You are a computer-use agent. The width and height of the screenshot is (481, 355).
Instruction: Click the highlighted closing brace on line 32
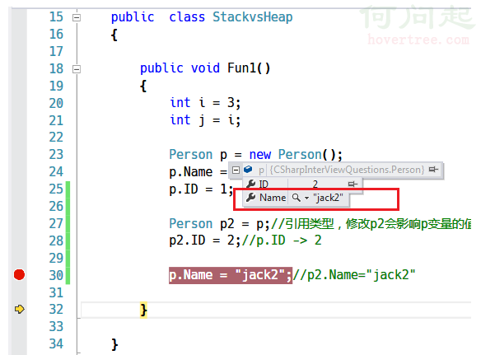coord(143,310)
